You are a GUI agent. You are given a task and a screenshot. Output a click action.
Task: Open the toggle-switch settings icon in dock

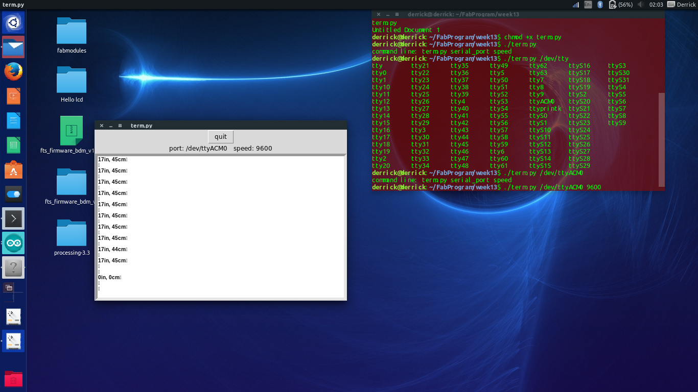(x=13, y=194)
